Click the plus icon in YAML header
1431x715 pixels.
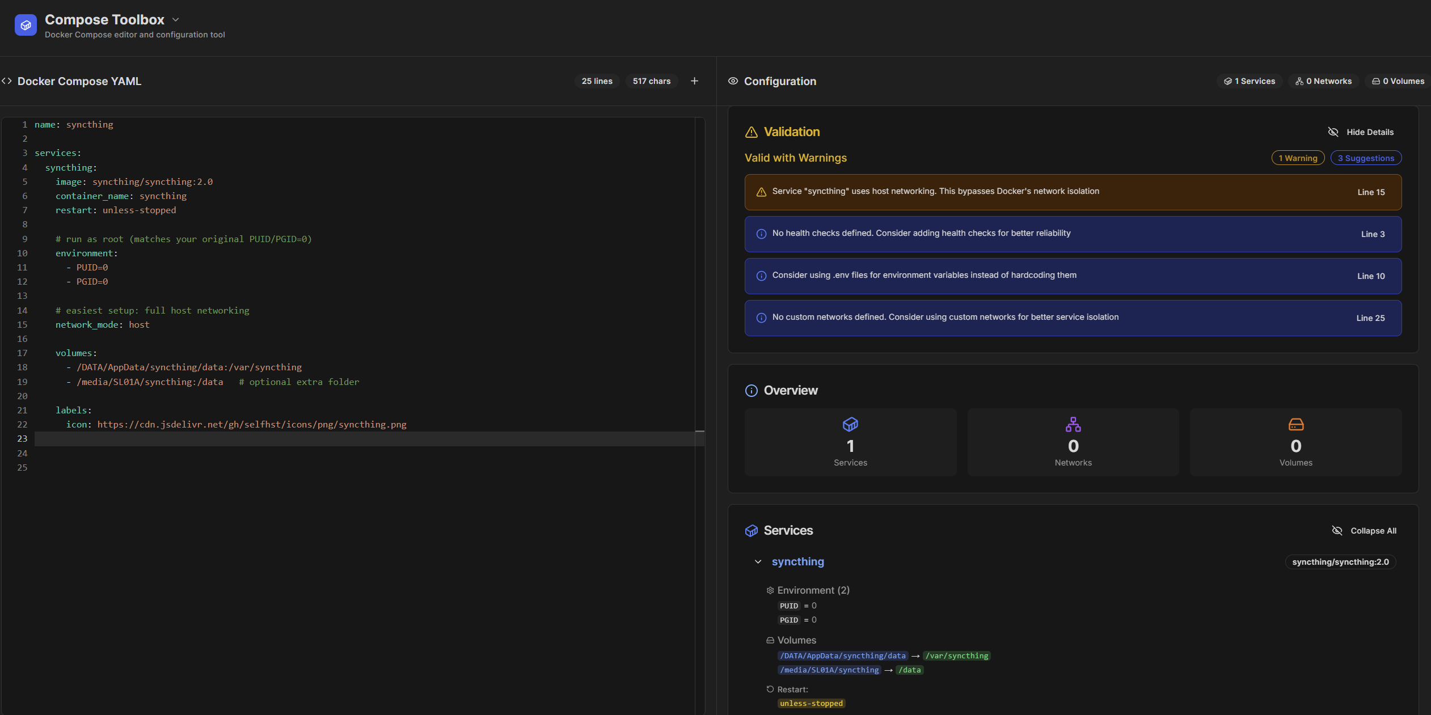coord(694,81)
